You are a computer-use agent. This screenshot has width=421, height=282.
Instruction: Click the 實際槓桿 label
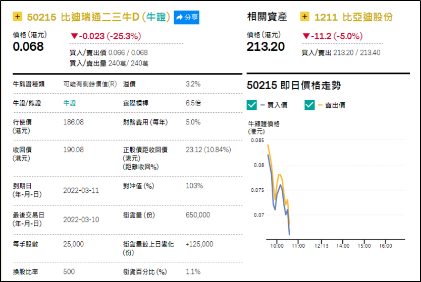[x=136, y=103]
